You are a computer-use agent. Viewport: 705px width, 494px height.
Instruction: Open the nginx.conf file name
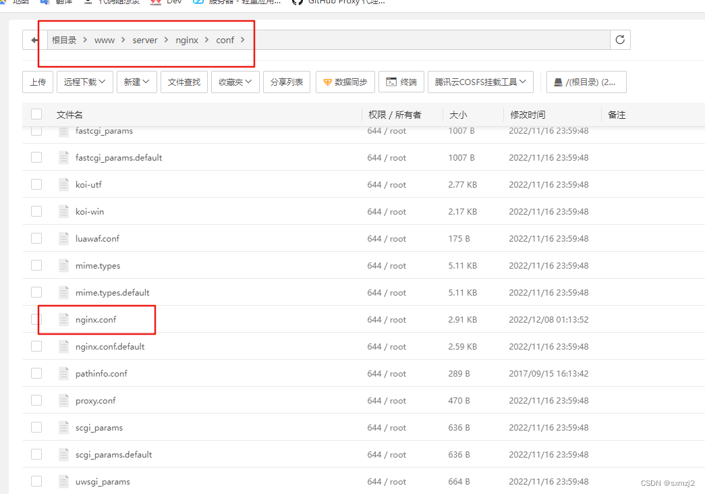96,319
